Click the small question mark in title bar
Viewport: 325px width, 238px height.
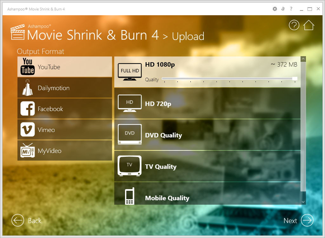click(x=291, y=9)
